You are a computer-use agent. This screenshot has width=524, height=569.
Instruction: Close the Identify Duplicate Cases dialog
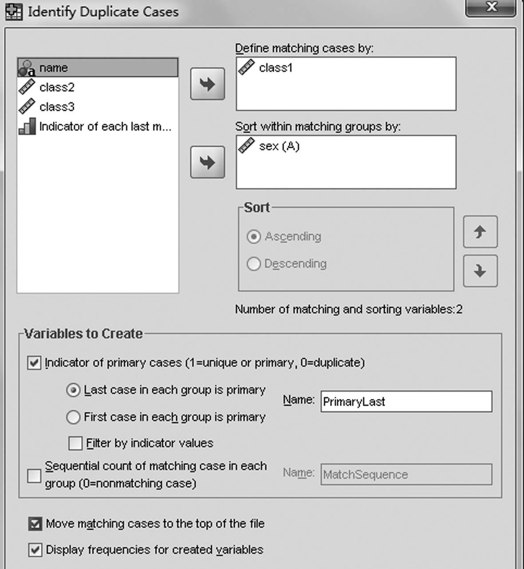[x=491, y=8]
